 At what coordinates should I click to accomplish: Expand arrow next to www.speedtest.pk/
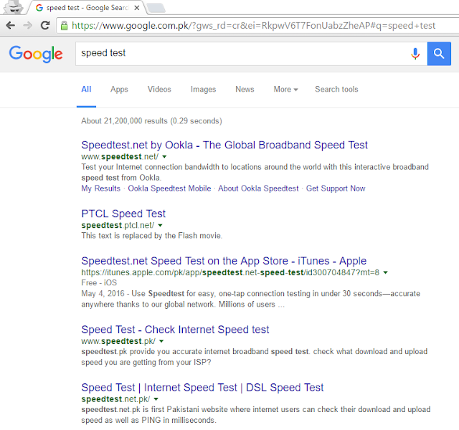point(161,341)
